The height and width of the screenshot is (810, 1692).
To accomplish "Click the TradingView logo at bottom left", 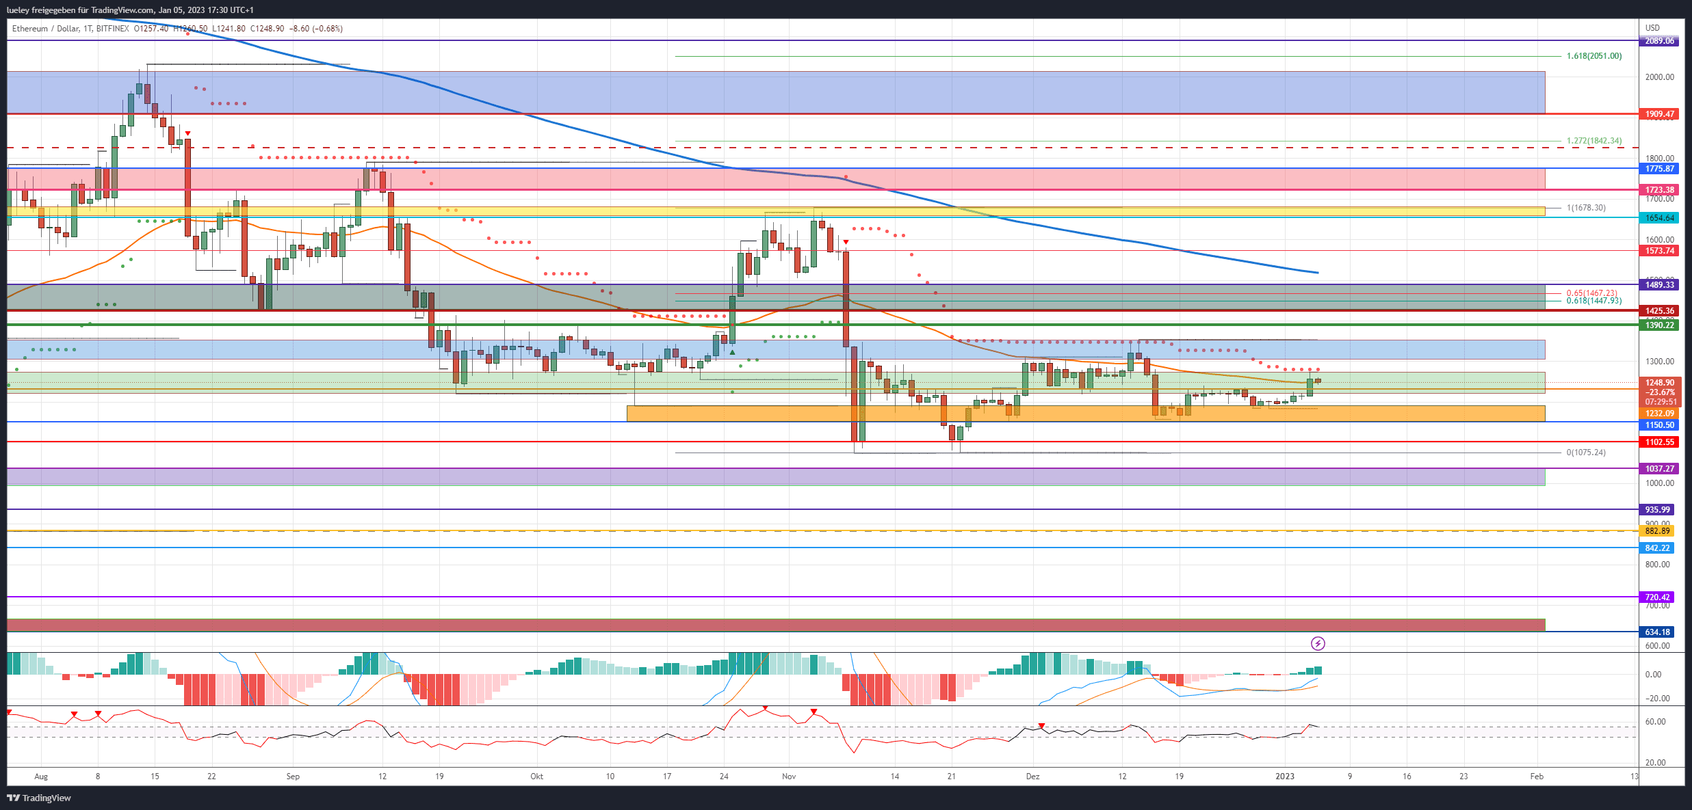I will [x=39, y=798].
